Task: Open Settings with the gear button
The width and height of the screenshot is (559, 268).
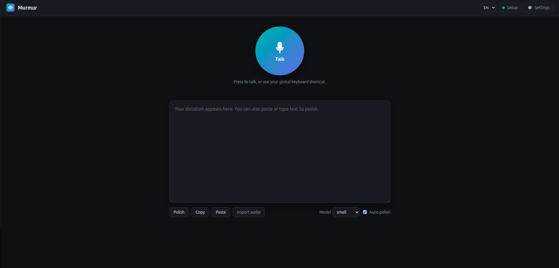Action: (539, 8)
